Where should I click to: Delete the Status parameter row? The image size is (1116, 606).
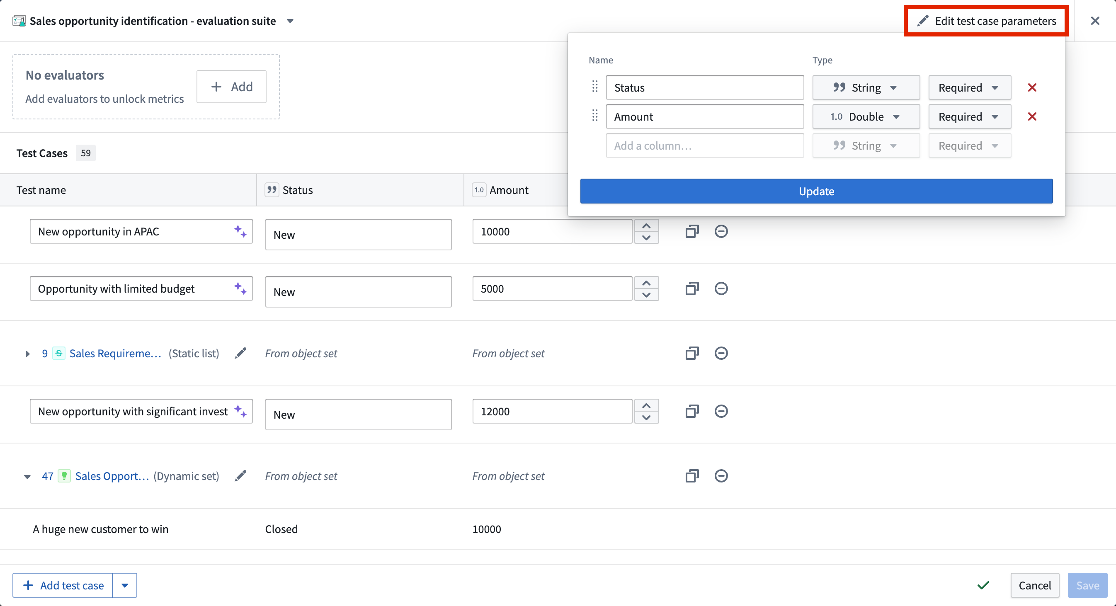coord(1032,87)
